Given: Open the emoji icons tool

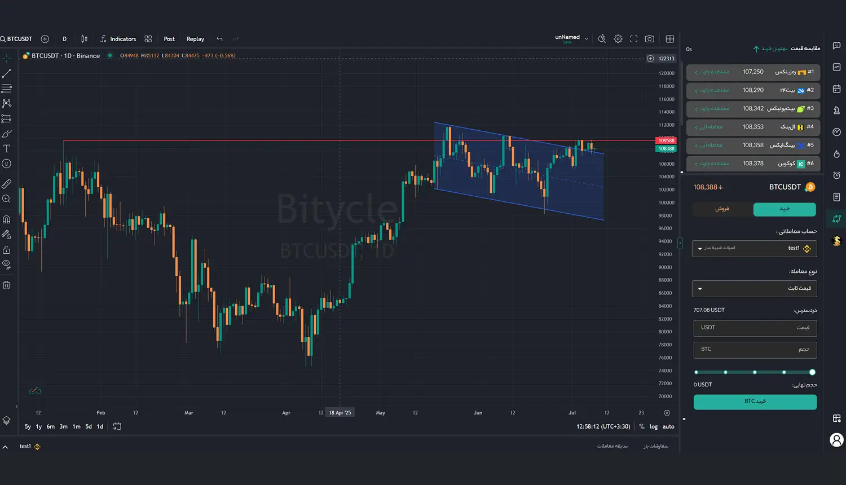Looking at the screenshot, I should tap(7, 164).
